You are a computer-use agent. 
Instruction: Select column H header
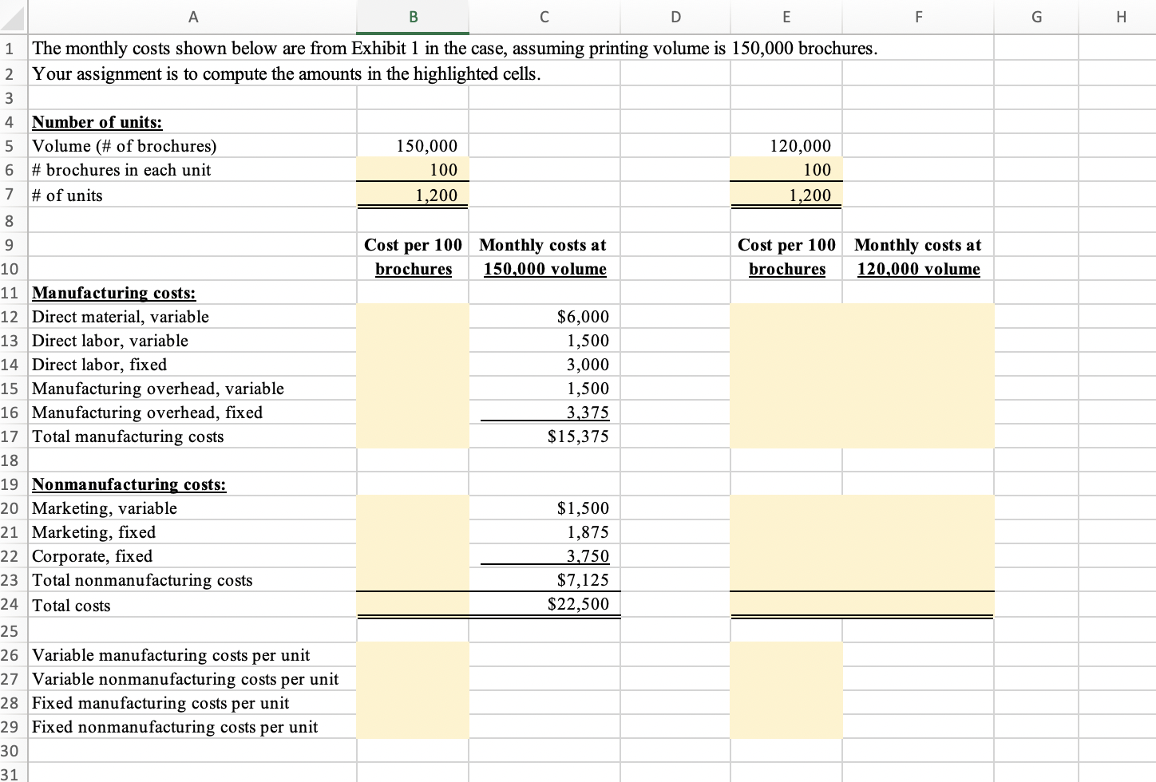point(1118,17)
